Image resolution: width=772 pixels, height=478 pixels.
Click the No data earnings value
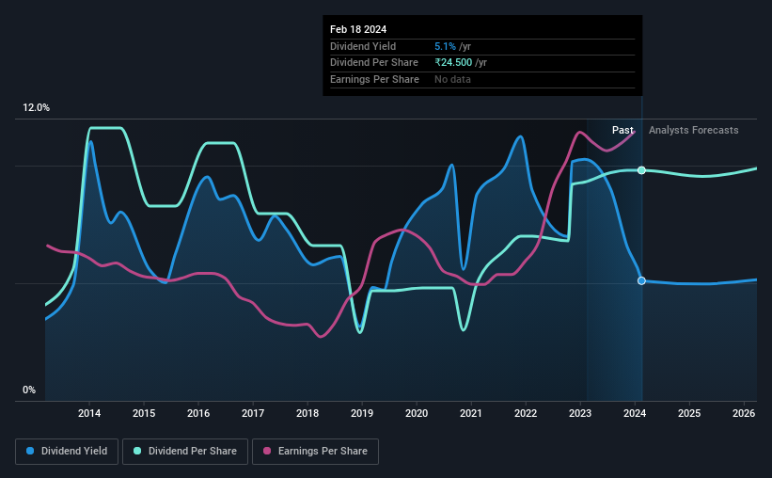click(x=452, y=79)
